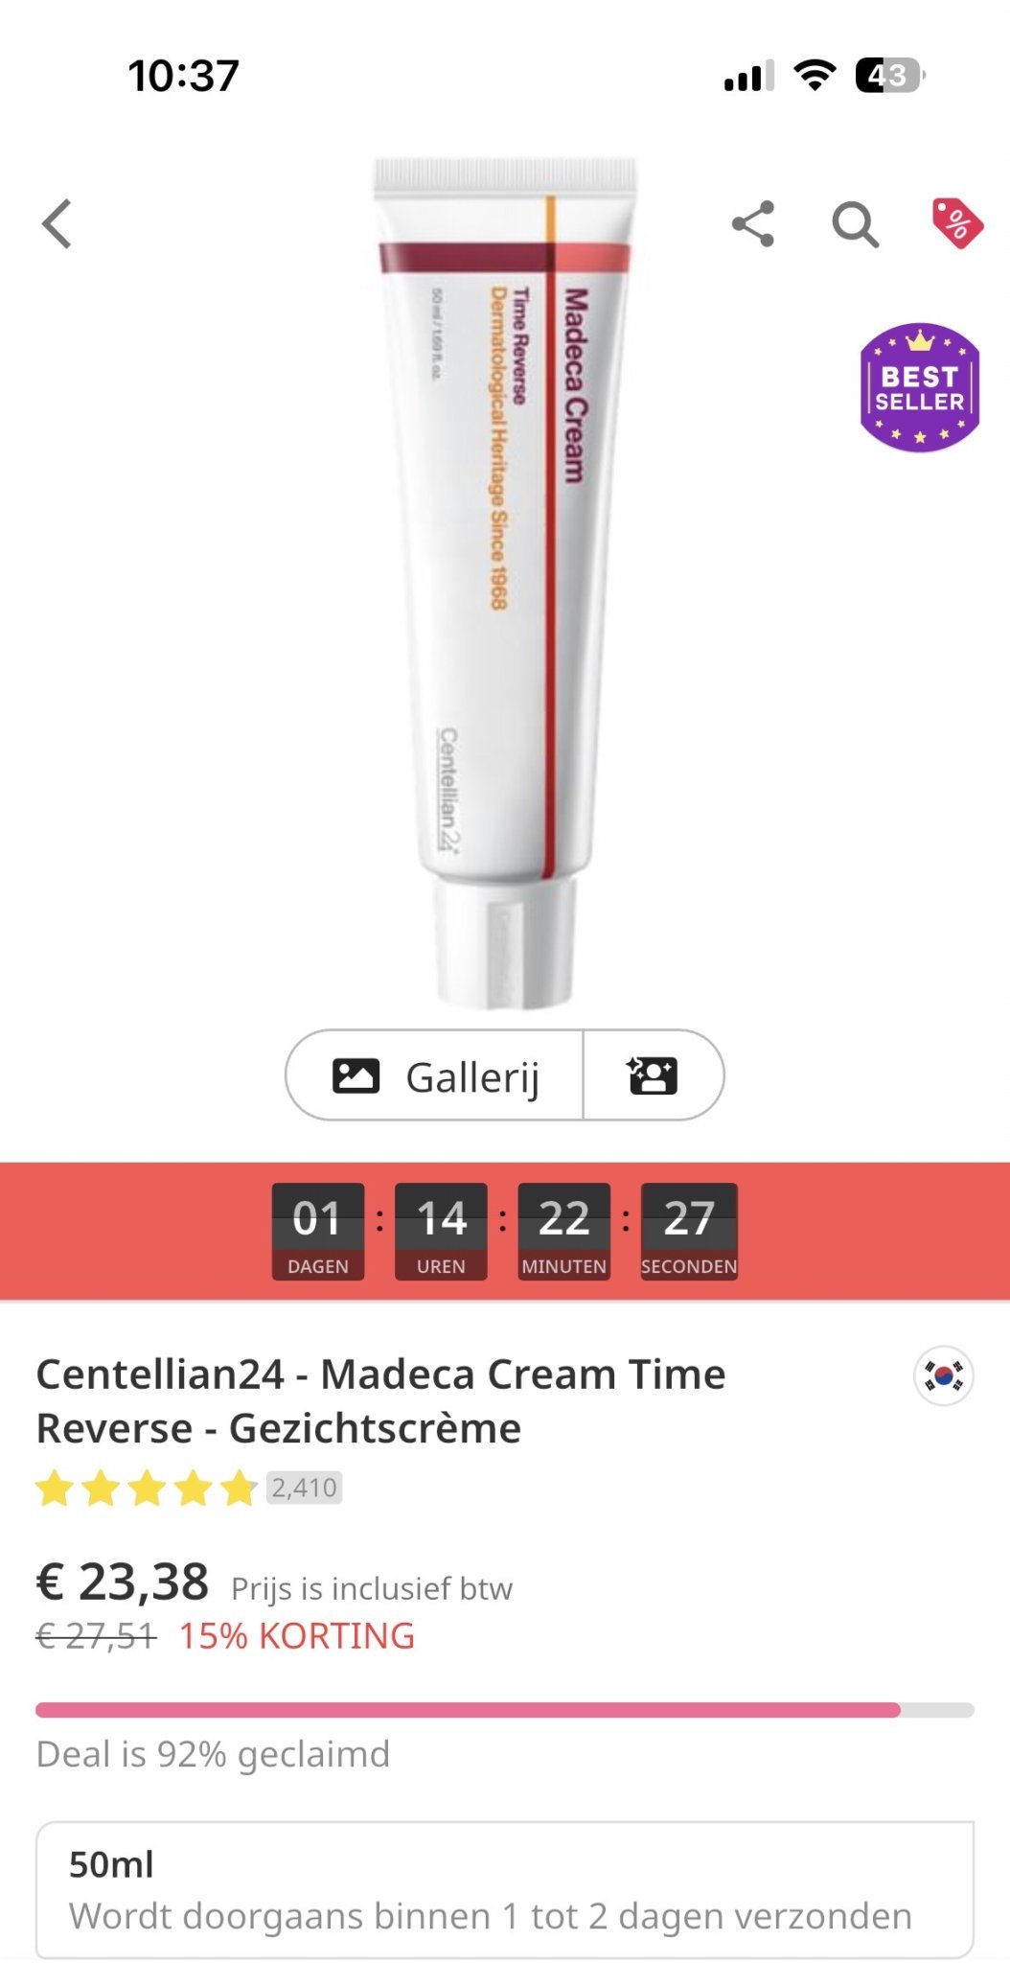
Task: Tap the deal claimed progress bar
Action: (505, 1710)
